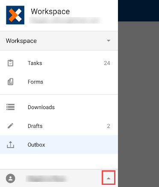Image resolution: width=159 pixels, height=187 pixels.
Task: Expand the Workspace dropdown arrow
Action: (x=109, y=41)
